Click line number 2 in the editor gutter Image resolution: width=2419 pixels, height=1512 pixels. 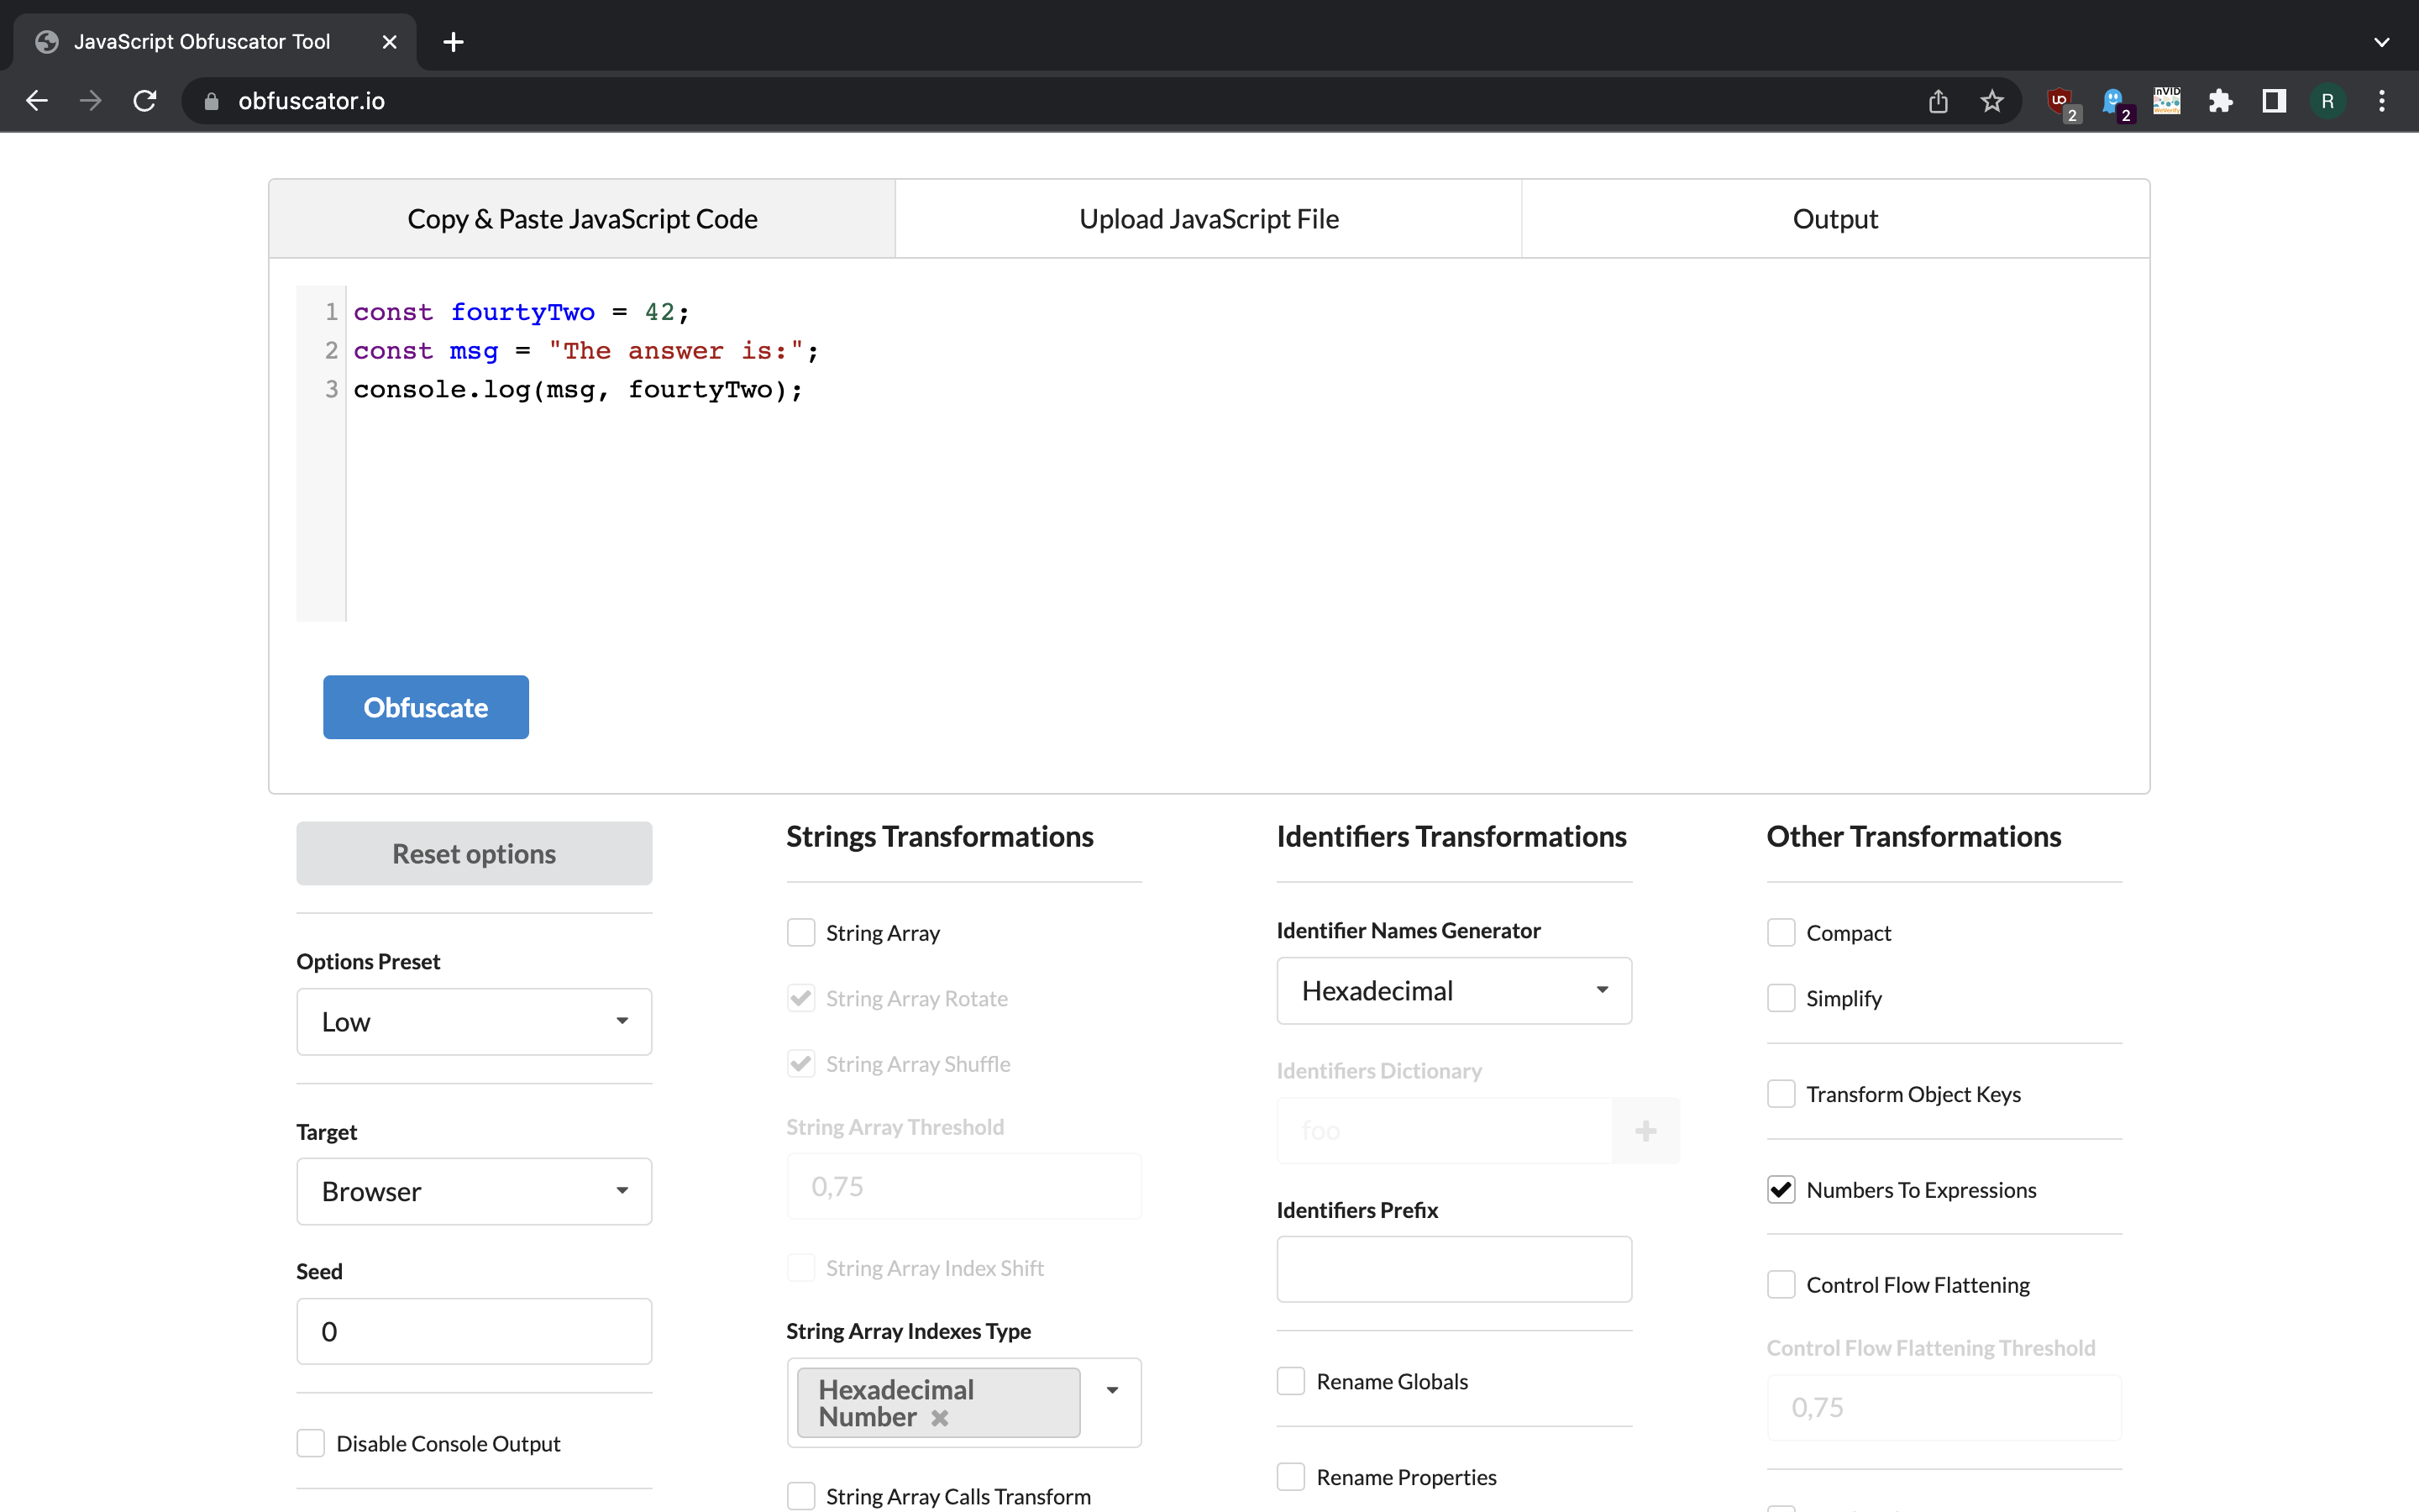tap(331, 351)
